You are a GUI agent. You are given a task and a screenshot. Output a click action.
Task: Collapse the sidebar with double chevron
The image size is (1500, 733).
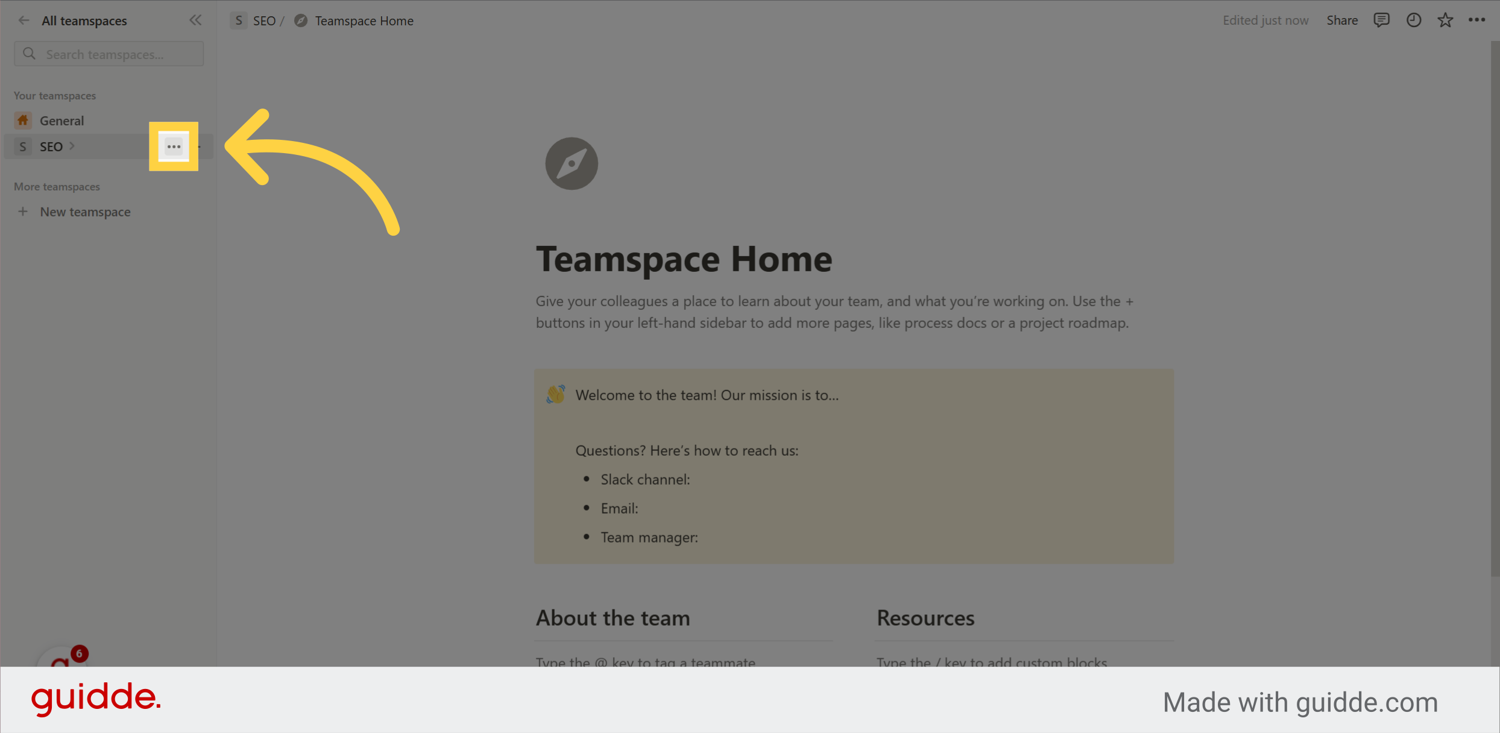(x=195, y=20)
